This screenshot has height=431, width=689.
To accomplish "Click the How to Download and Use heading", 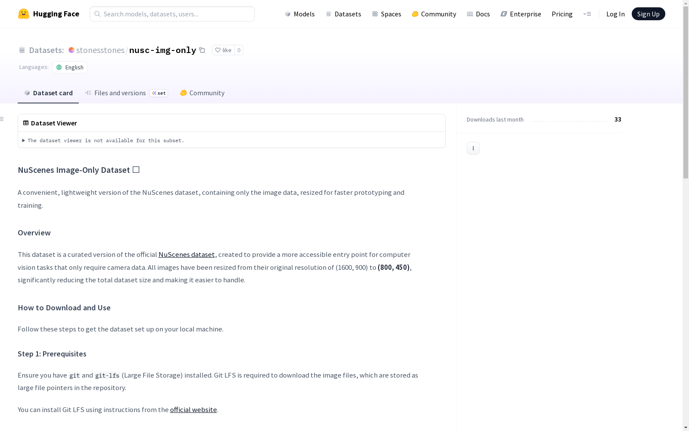I will click(x=64, y=308).
